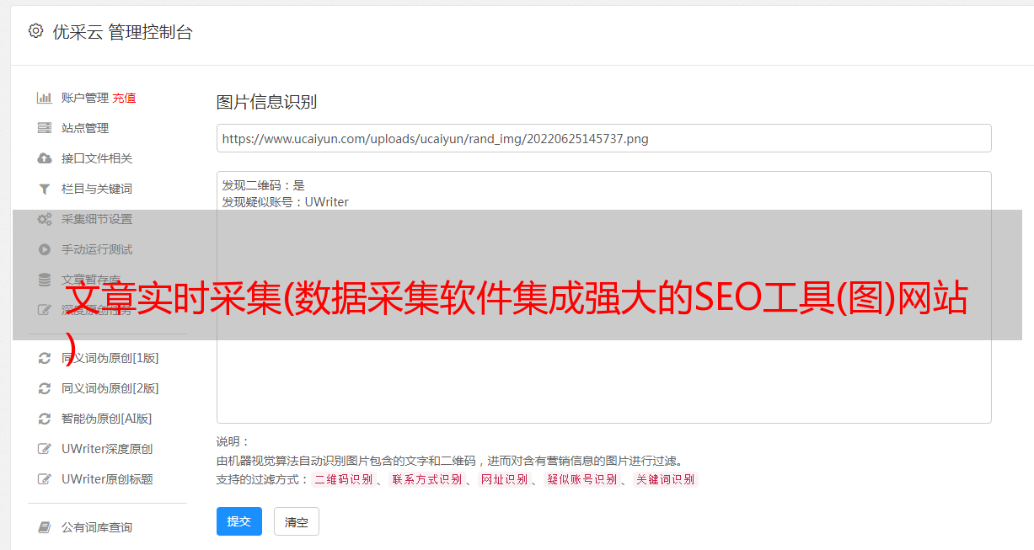This screenshot has width=1034, height=550.
Task: Open 账户管理 via its bar chart icon
Action: pyautogui.click(x=45, y=98)
